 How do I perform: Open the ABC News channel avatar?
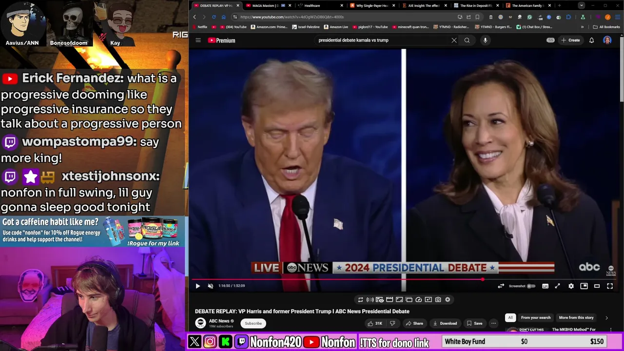click(200, 323)
